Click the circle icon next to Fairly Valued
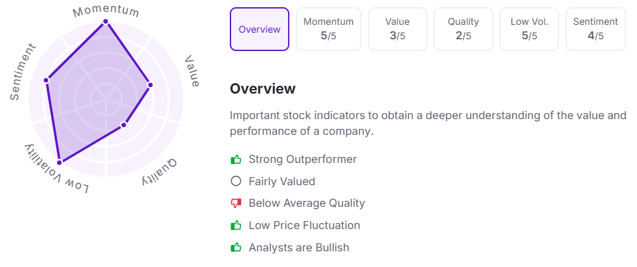637x267 pixels. tap(236, 181)
